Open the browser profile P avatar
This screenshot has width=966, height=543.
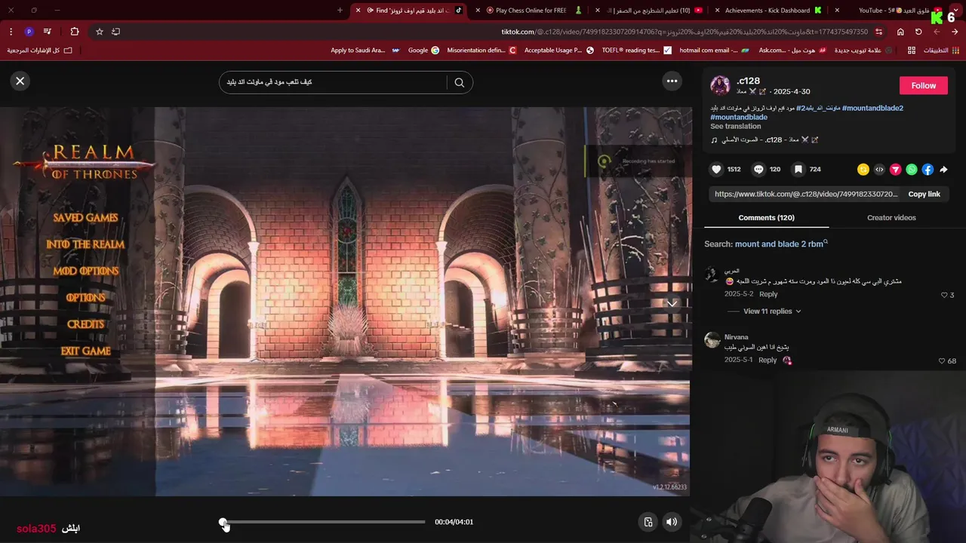click(x=29, y=32)
